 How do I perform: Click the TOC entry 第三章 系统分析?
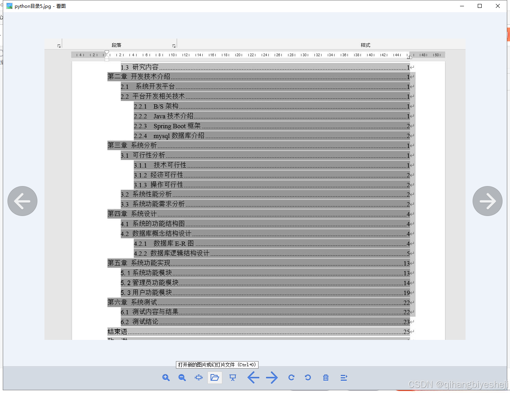pyautogui.click(x=132, y=145)
